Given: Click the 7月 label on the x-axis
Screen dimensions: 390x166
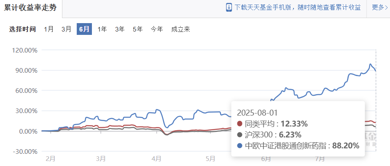Looking at the screenshot, I should (x=320, y=158).
